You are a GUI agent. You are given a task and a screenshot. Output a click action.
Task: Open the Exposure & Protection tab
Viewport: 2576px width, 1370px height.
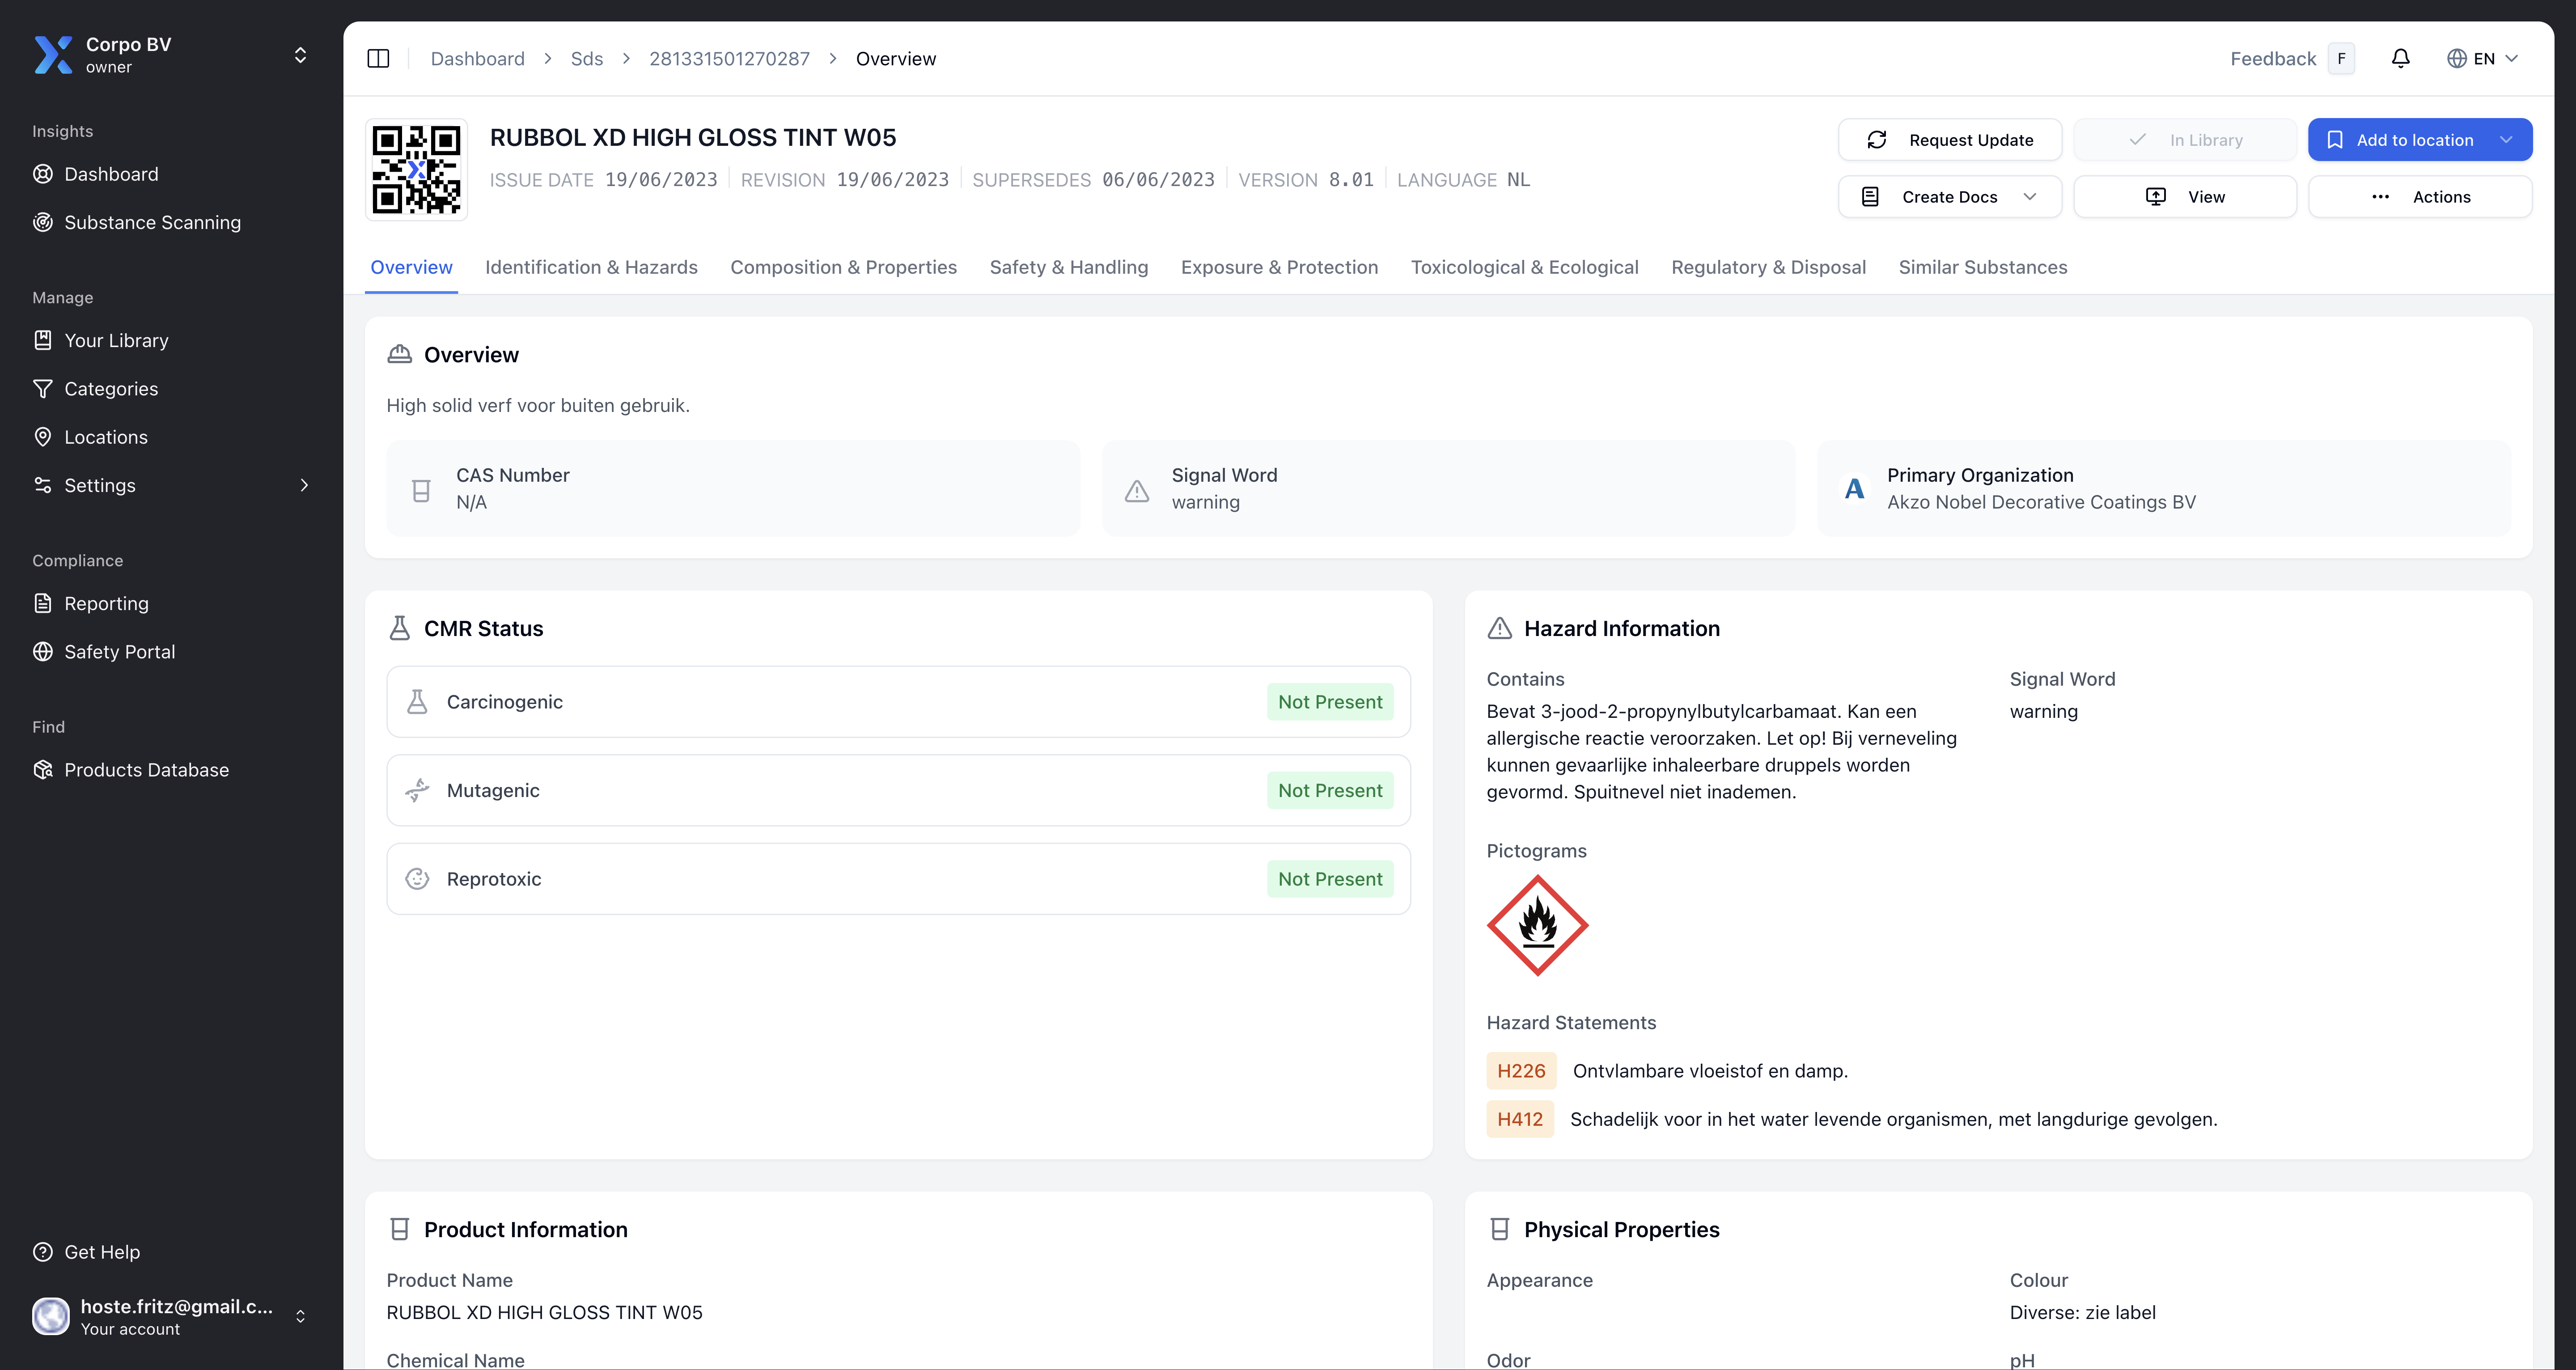[1279, 267]
